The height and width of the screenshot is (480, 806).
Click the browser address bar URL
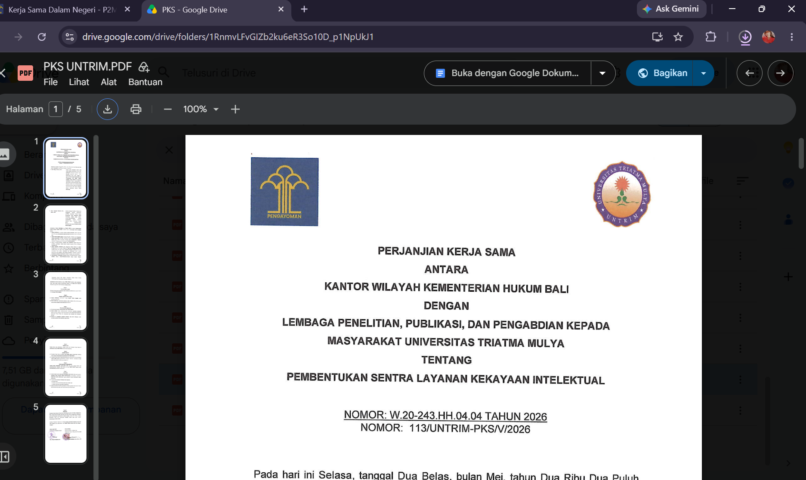pos(228,37)
